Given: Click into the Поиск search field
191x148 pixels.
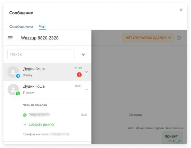Looking at the screenshot, I should (41, 54).
